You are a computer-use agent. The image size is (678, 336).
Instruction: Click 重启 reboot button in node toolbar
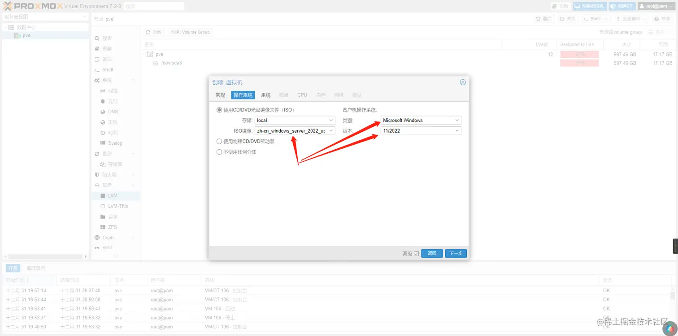[544, 19]
